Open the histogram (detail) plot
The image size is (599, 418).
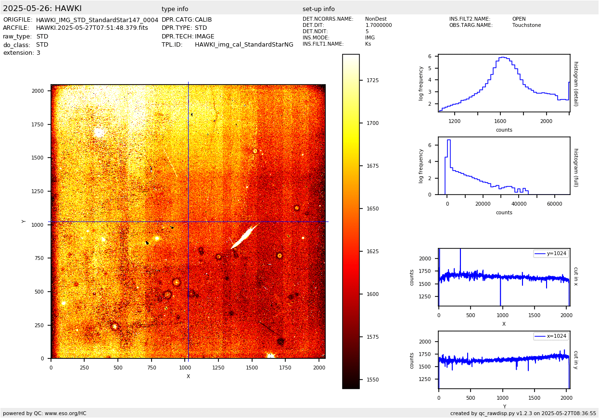(x=504, y=84)
